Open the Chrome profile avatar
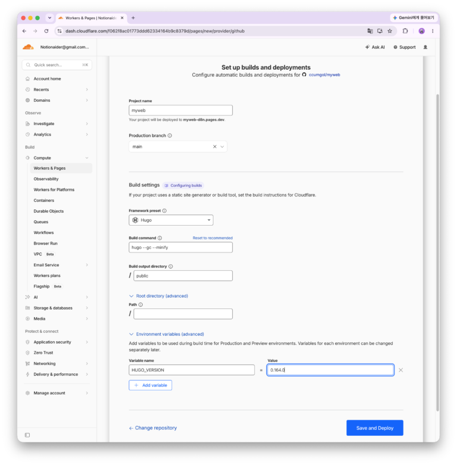The height and width of the screenshot is (465, 457). [421, 31]
